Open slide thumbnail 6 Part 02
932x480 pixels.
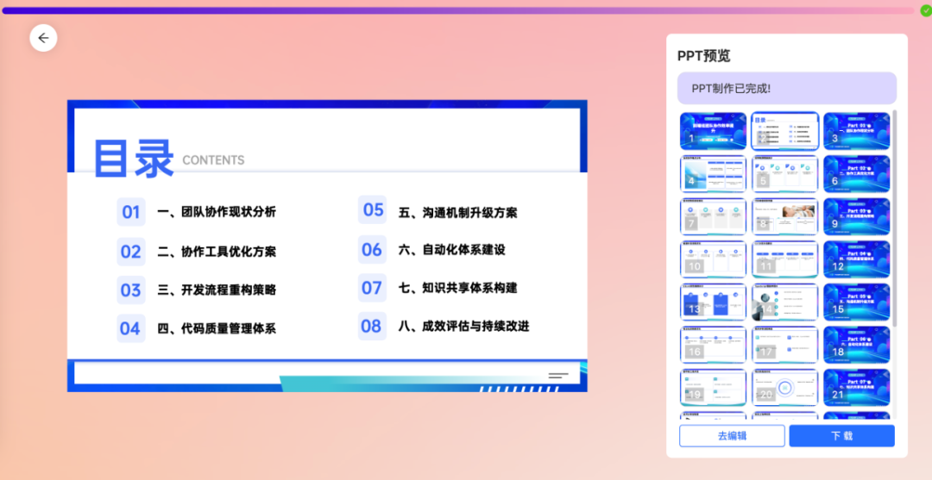856,173
